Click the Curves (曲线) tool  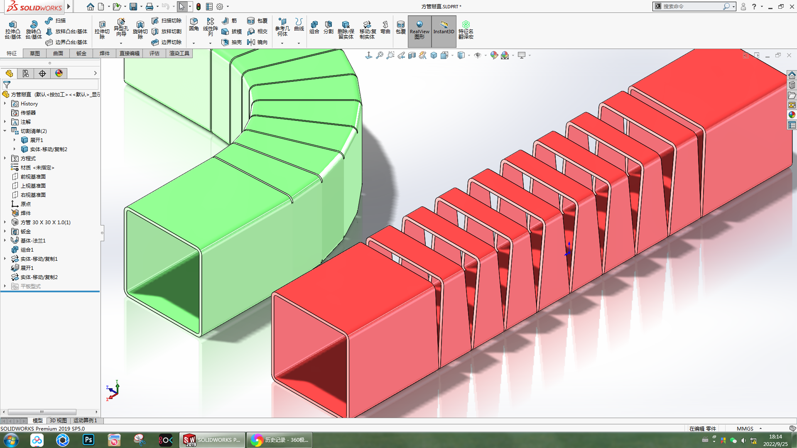point(299,24)
